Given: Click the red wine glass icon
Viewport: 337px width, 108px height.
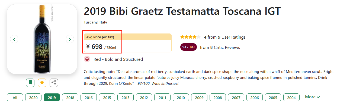Looking at the screenshot, I should point(87,59).
